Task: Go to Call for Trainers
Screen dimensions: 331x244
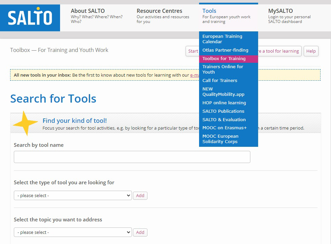Action: pyautogui.click(x=220, y=80)
